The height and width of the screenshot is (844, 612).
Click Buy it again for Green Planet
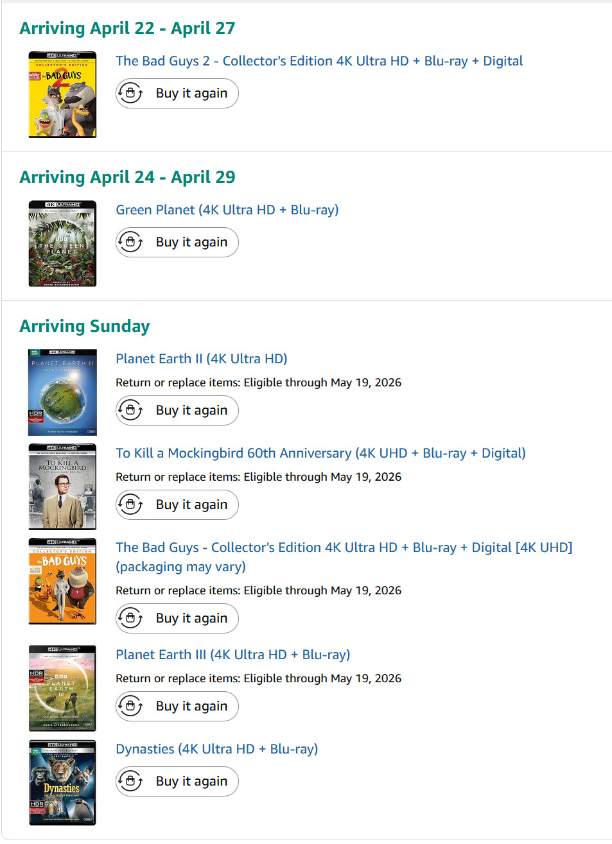point(177,243)
